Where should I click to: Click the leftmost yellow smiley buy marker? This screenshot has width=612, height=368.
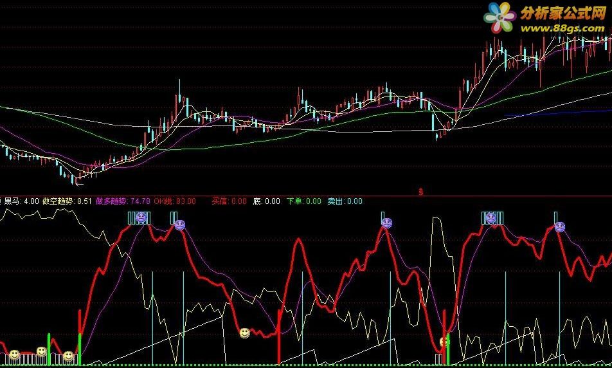[14, 354]
